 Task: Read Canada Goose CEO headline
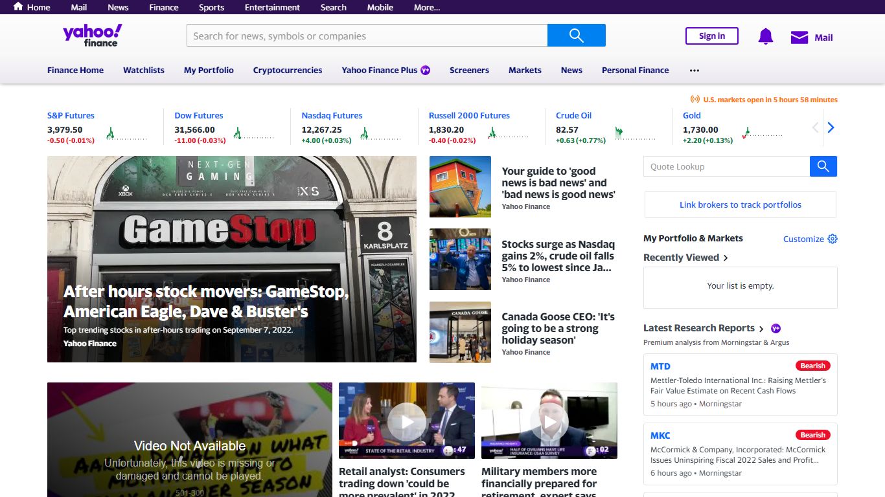pos(558,328)
